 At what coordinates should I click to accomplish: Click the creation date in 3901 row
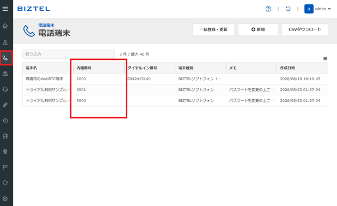[x=300, y=90]
